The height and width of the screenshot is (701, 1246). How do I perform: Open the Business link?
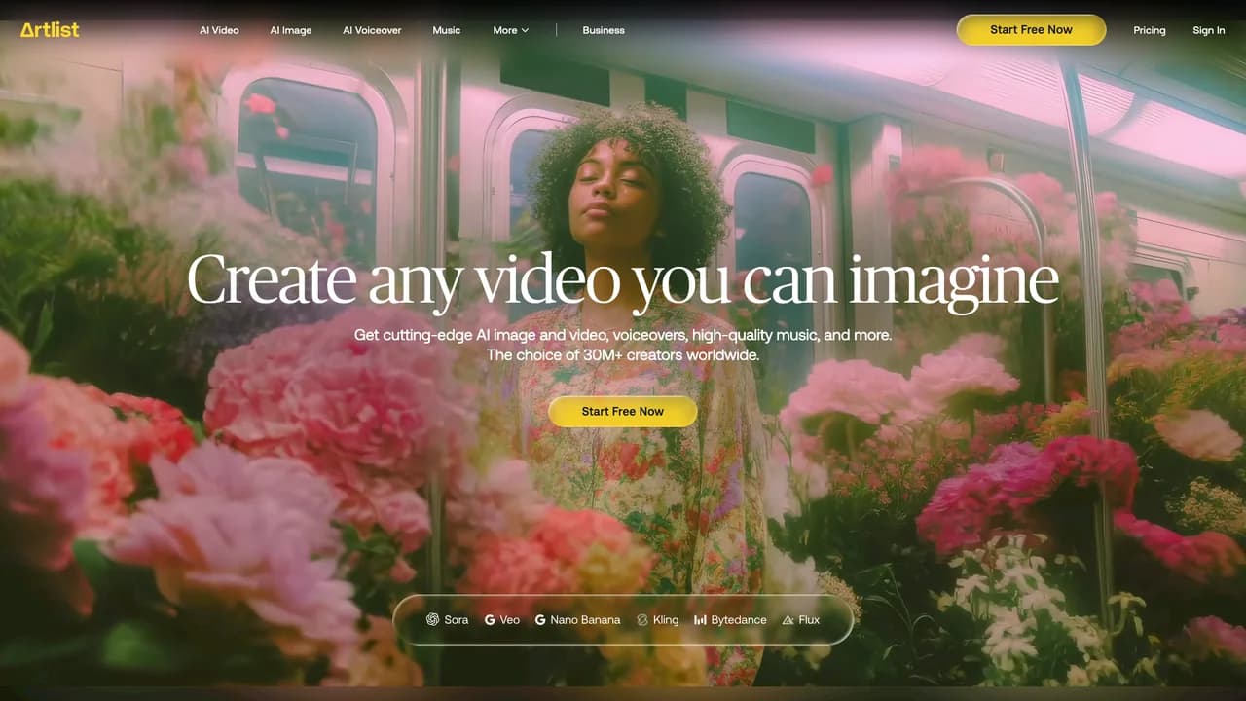[x=604, y=30]
